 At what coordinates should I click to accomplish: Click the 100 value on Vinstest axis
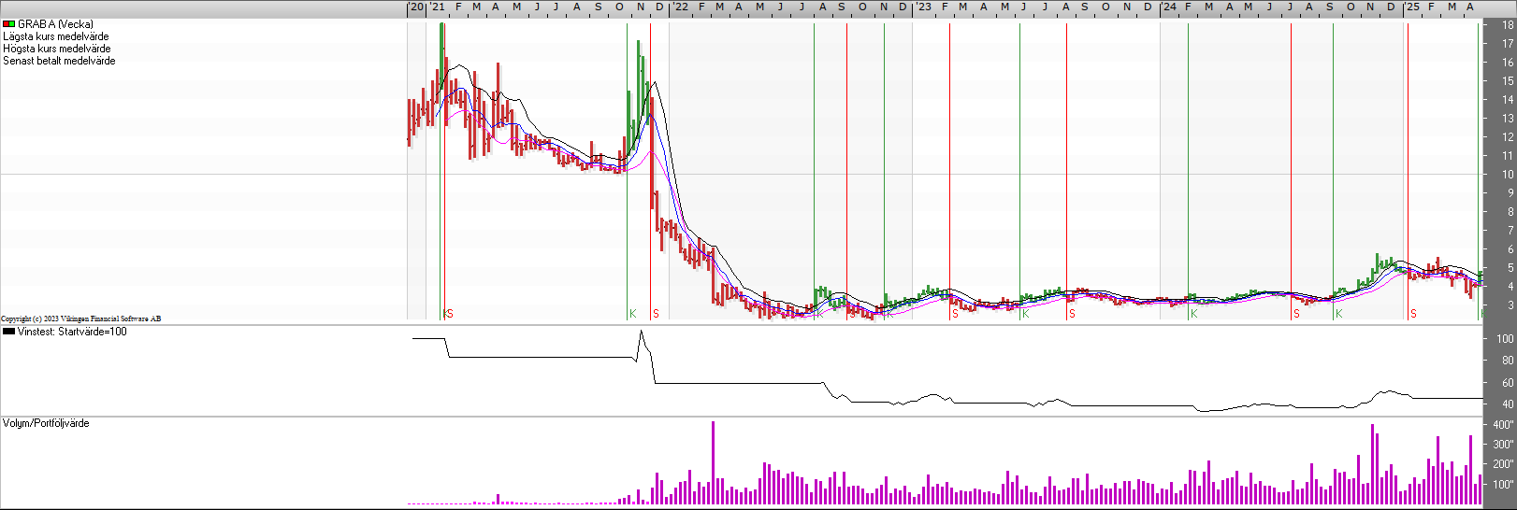[1505, 339]
